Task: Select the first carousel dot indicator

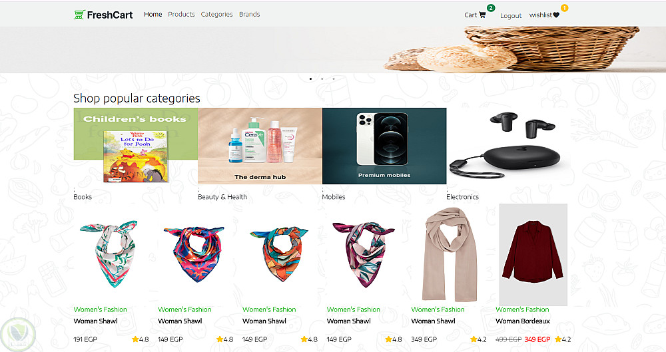Action: pos(310,79)
